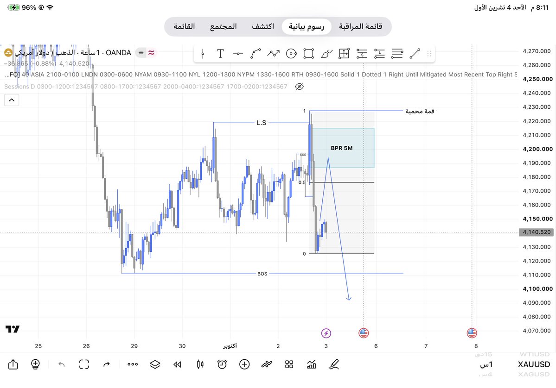
Task: Open the three-dots more menu
Action: [x=133, y=364]
